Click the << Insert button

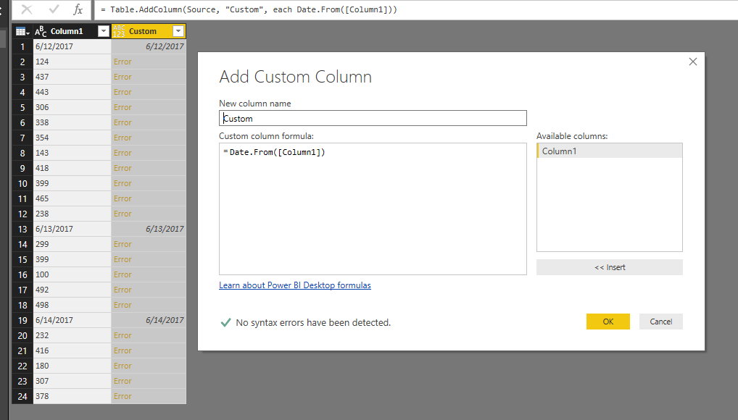coord(610,267)
